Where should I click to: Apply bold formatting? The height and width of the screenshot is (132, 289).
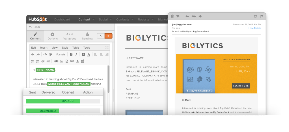pos(71,54)
